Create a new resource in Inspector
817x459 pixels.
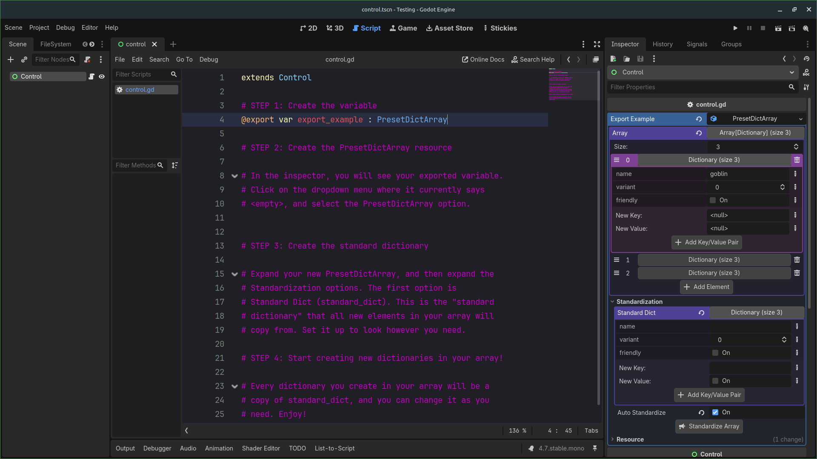[x=613, y=59]
